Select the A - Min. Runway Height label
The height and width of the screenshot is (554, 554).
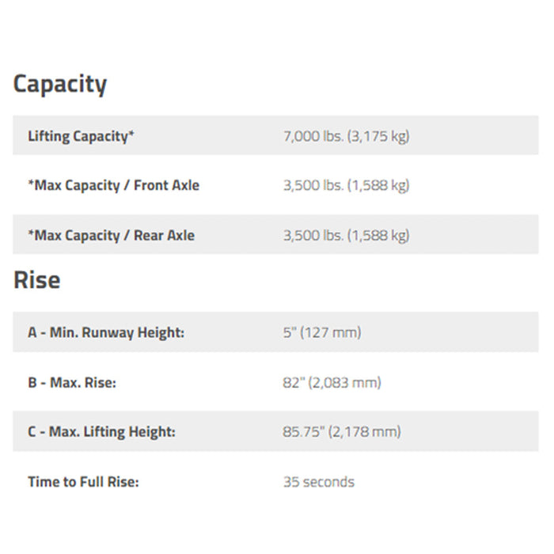[106, 333]
